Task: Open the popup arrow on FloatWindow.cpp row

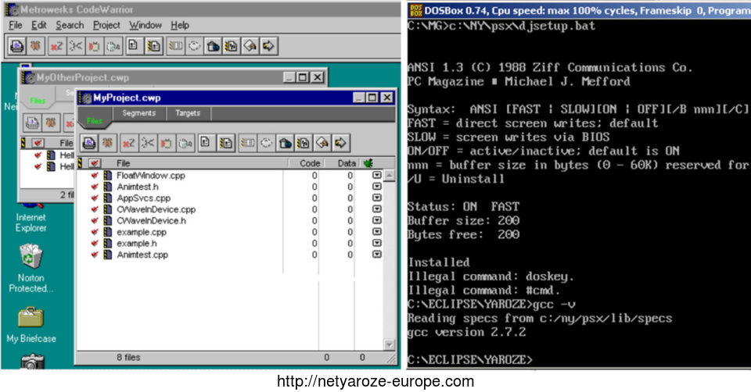Action: pyautogui.click(x=377, y=176)
